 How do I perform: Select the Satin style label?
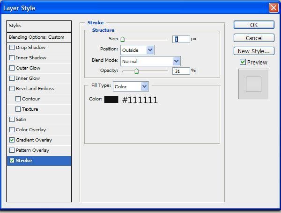(x=21, y=120)
